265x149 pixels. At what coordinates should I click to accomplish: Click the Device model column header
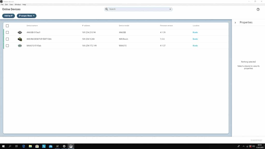tap(124, 26)
